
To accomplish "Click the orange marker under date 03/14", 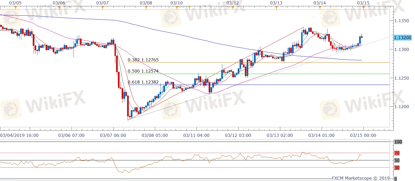I will (x=320, y=8).
